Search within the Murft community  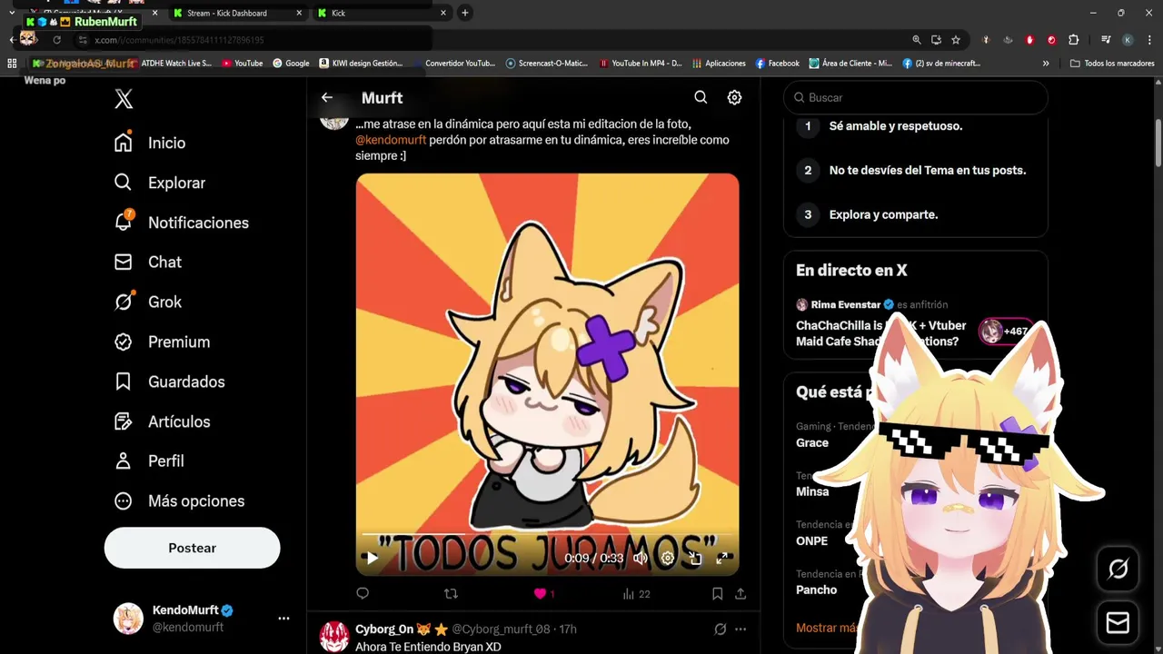[701, 97]
